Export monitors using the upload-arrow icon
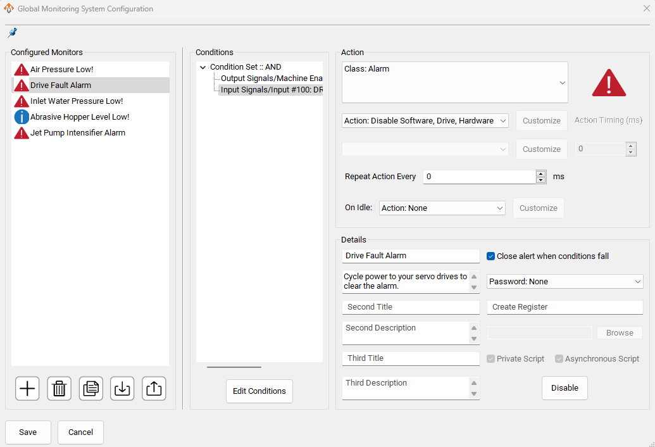This screenshot has width=655, height=447. pos(154,388)
